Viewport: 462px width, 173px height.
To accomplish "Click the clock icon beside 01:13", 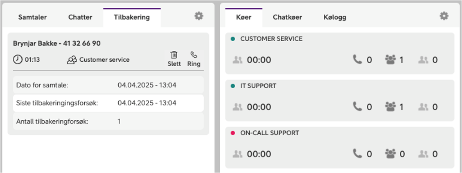I will pyautogui.click(x=17, y=60).
